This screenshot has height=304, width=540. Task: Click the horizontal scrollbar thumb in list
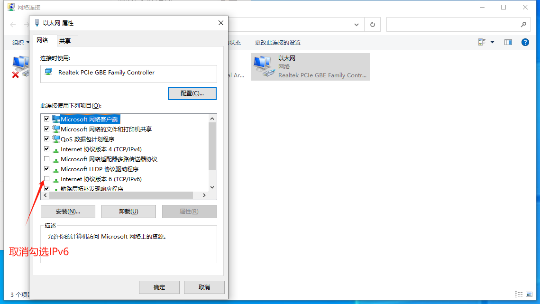121,195
